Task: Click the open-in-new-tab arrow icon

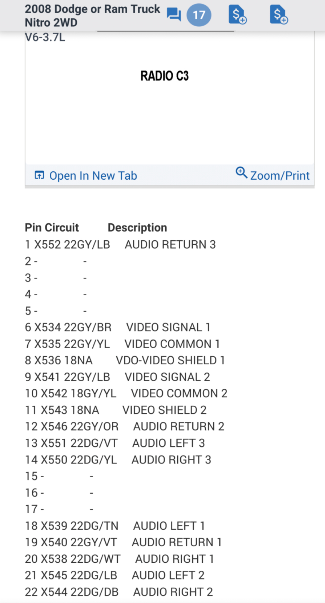Action: tap(39, 175)
